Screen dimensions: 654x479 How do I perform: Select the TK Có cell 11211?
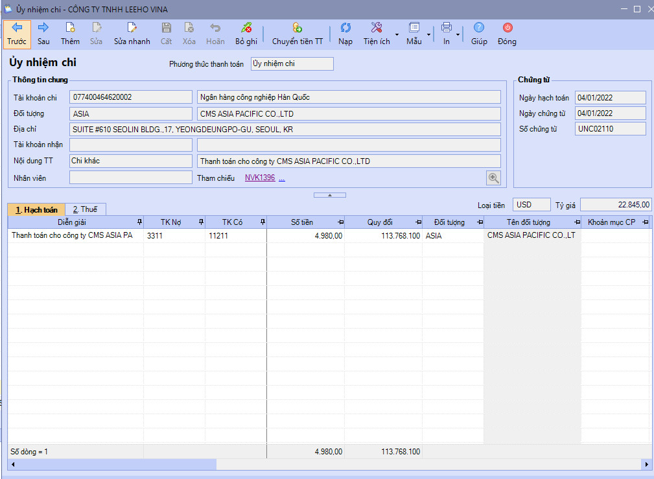click(236, 236)
